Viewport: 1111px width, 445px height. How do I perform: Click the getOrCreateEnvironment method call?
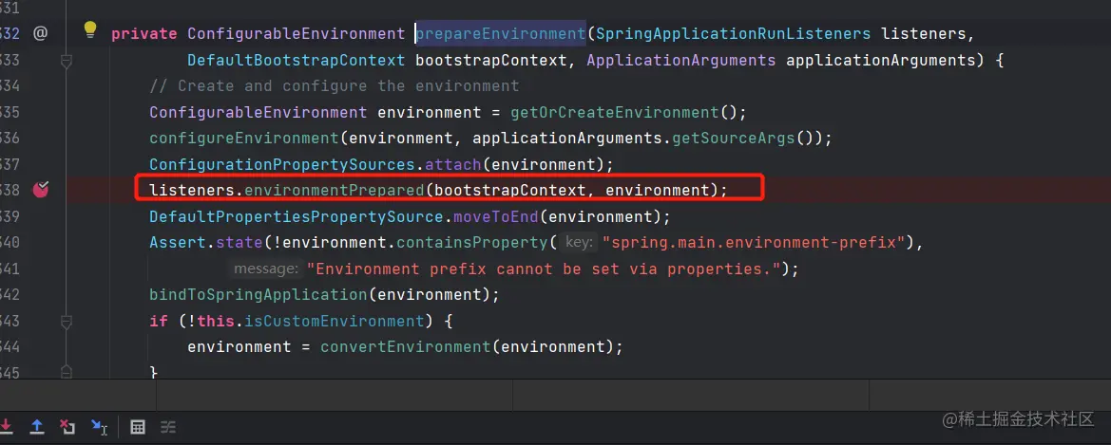pos(615,112)
